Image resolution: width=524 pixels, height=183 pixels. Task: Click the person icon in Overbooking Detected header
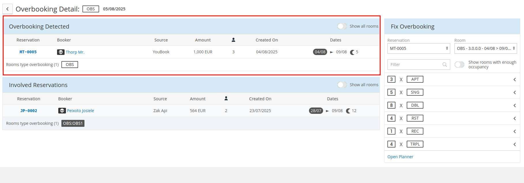coord(233,40)
